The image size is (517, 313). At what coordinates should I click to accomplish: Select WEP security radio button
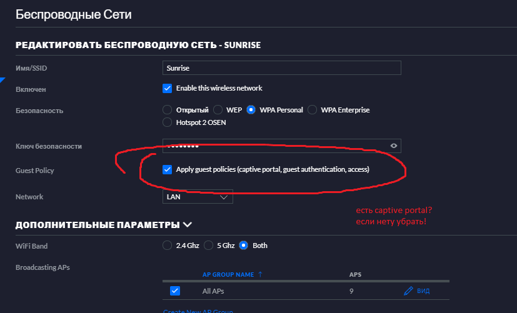[218, 110]
